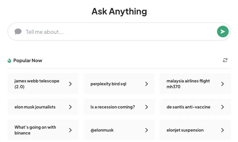
Task: Refresh the Popular Now topics
Action: click(225, 60)
